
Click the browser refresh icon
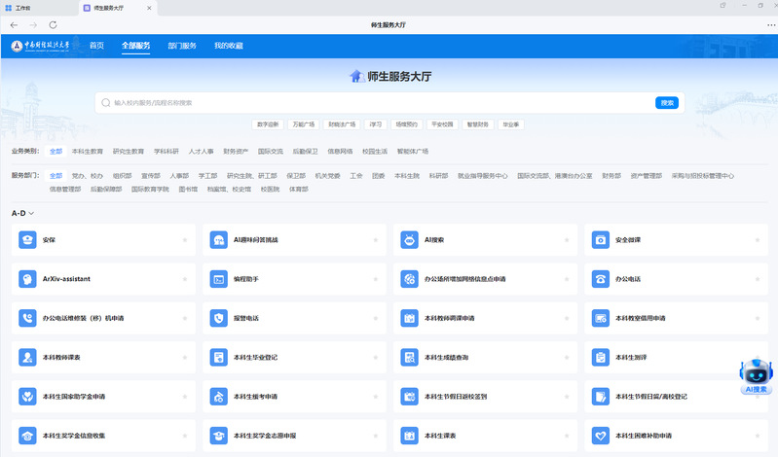click(x=53, y=24)
